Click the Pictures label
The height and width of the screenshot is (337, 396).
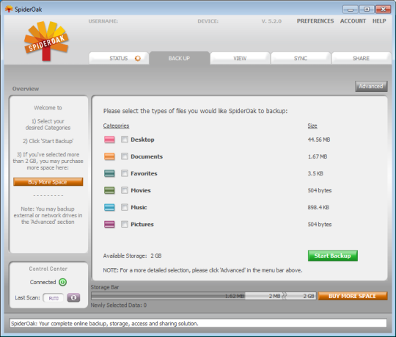click(142, 224)
